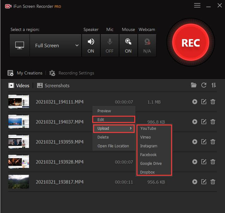
Task: Refresh the video list
Action: tap(203, 85)
